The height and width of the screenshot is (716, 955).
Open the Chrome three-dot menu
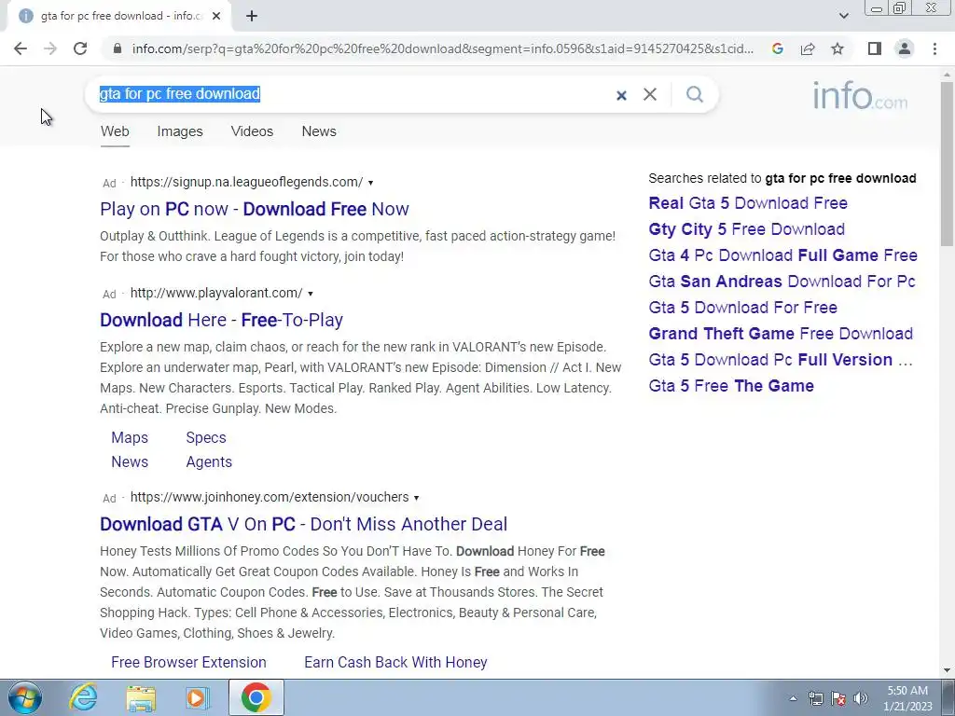[934, 48]
